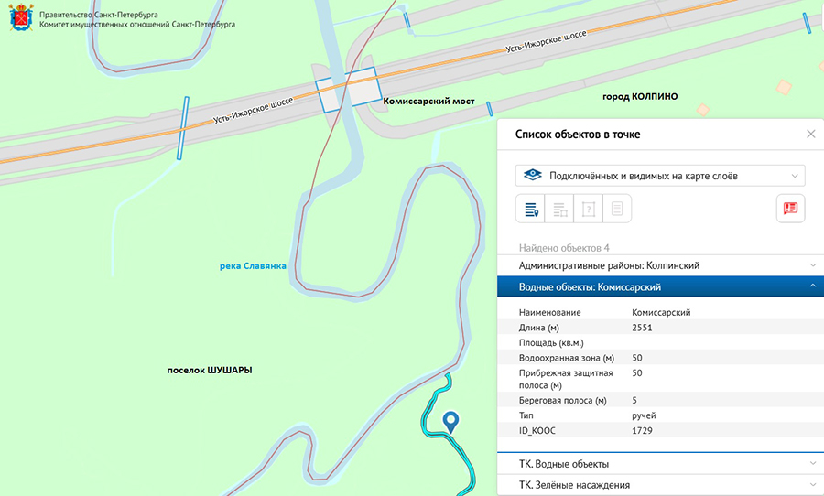Click the 'Комиссарский мост' bridge outline on map

coord(349,90)
